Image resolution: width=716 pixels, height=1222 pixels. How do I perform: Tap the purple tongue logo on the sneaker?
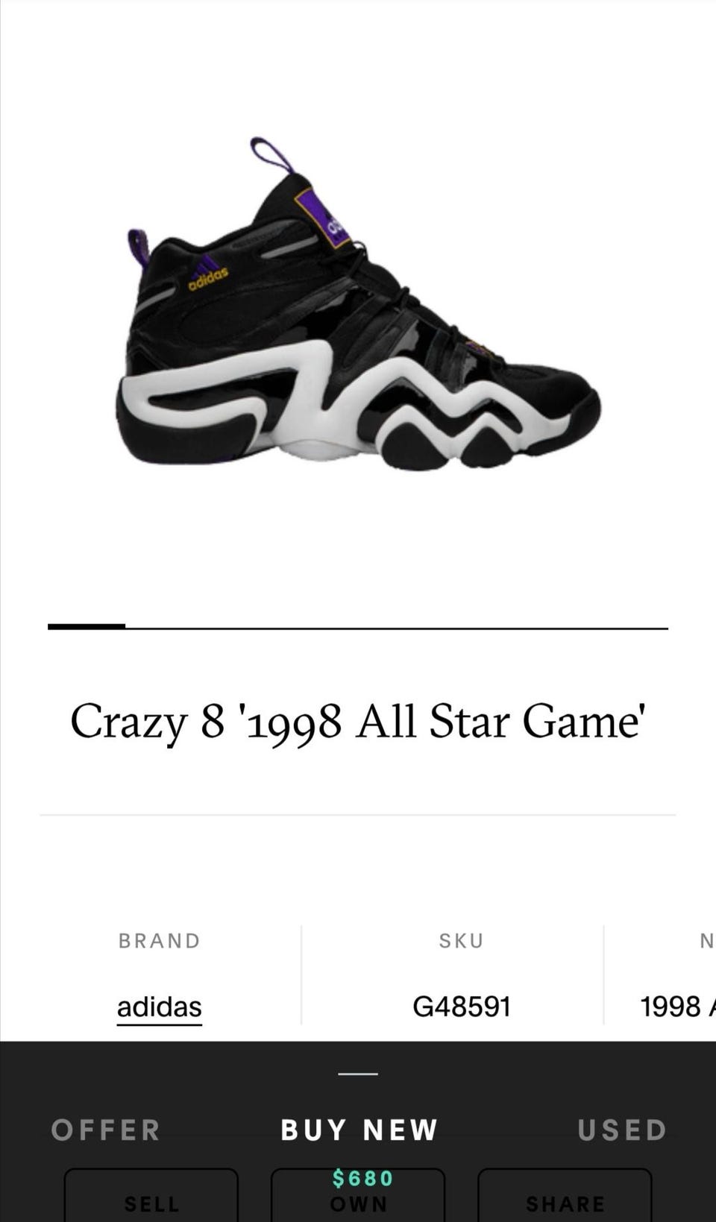[323, 218]
